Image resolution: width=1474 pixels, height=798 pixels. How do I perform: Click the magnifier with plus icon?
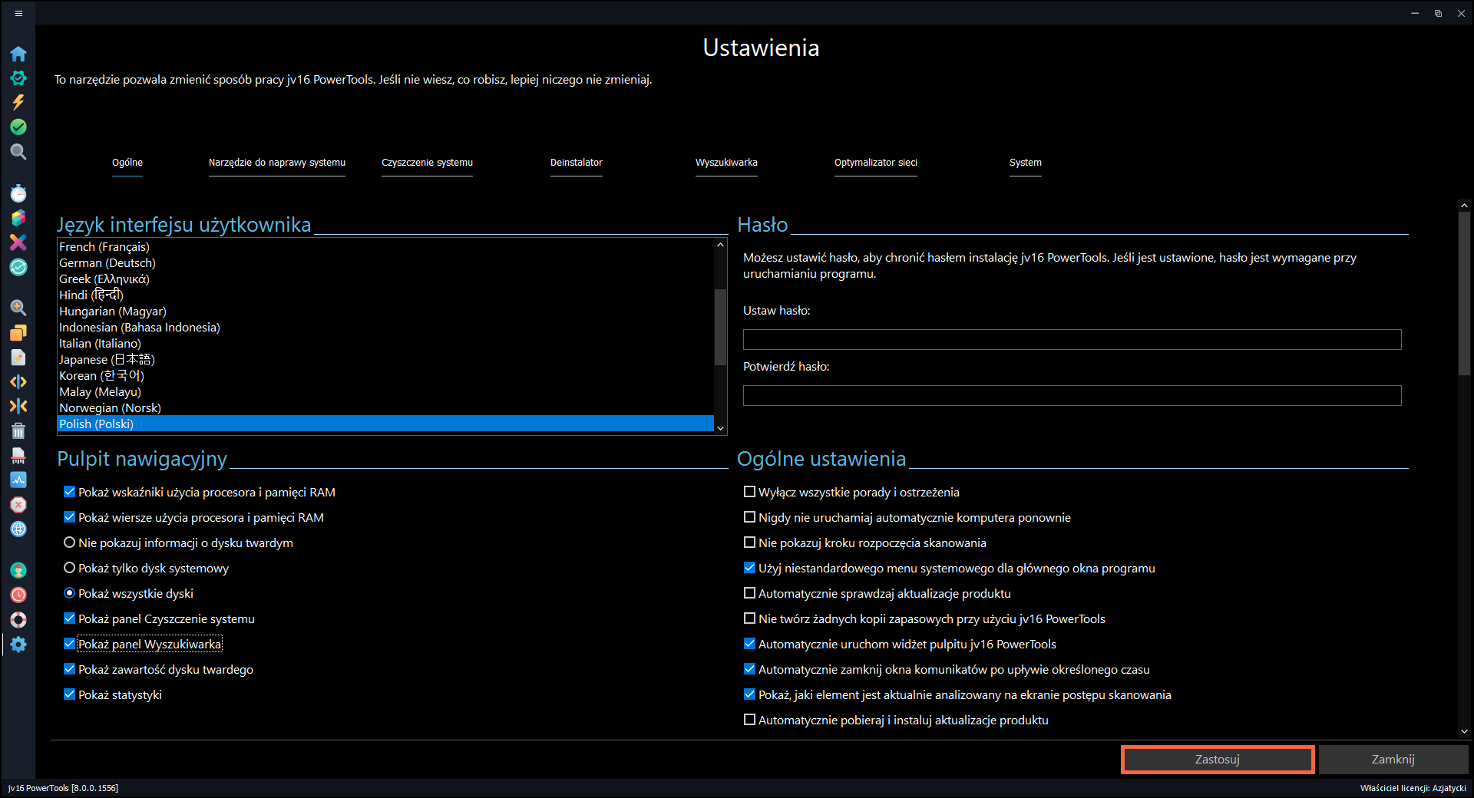[x=18, y=308]
